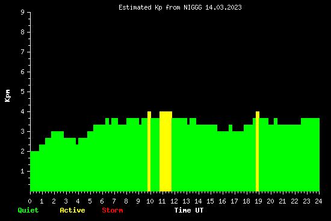Click the 'Time UT' x-axis label
The height and width of the screenshot is (221, 331).
tap(189, 210)
